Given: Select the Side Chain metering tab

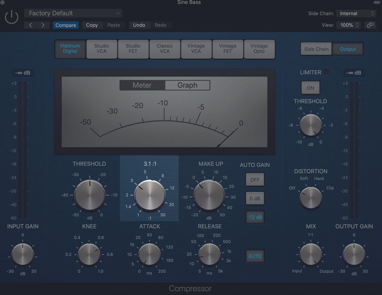Looking at the screenshot, I should 316,49.
